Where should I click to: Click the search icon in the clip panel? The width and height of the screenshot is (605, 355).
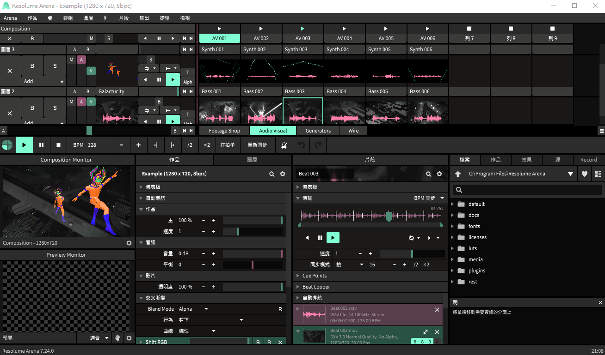429,174
